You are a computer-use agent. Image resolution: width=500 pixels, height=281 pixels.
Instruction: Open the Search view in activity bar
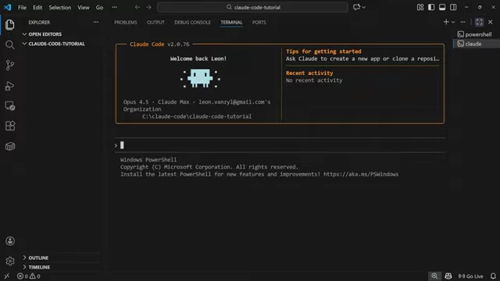pos(10,45)
